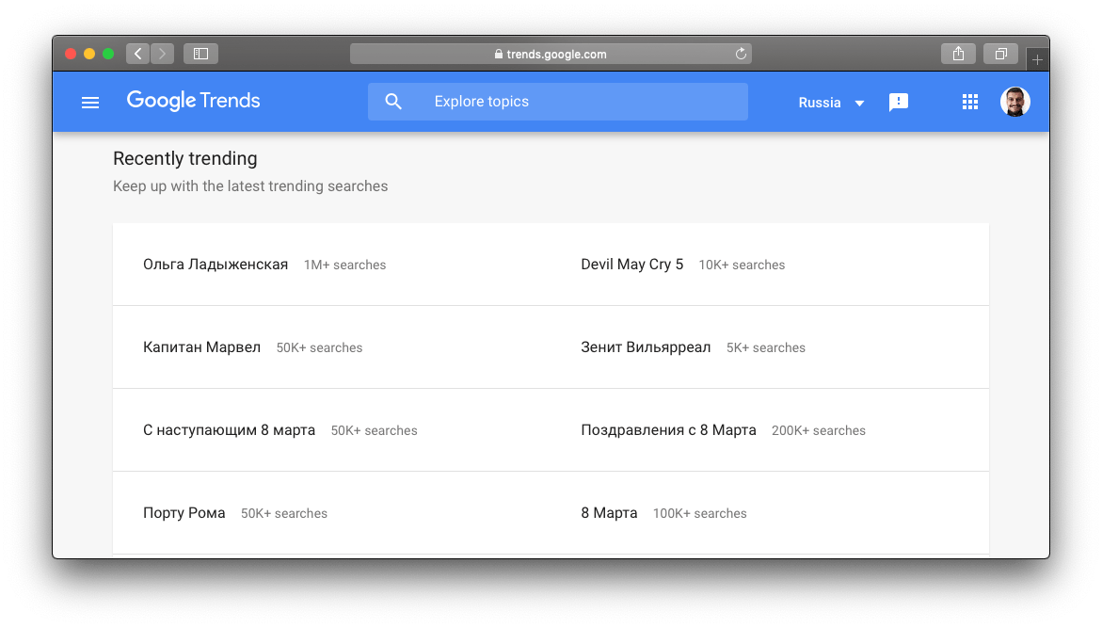Click the 10K+ searches count
Image resolution: width=1102 pixels, height=628 pixels.
(742, 266)
